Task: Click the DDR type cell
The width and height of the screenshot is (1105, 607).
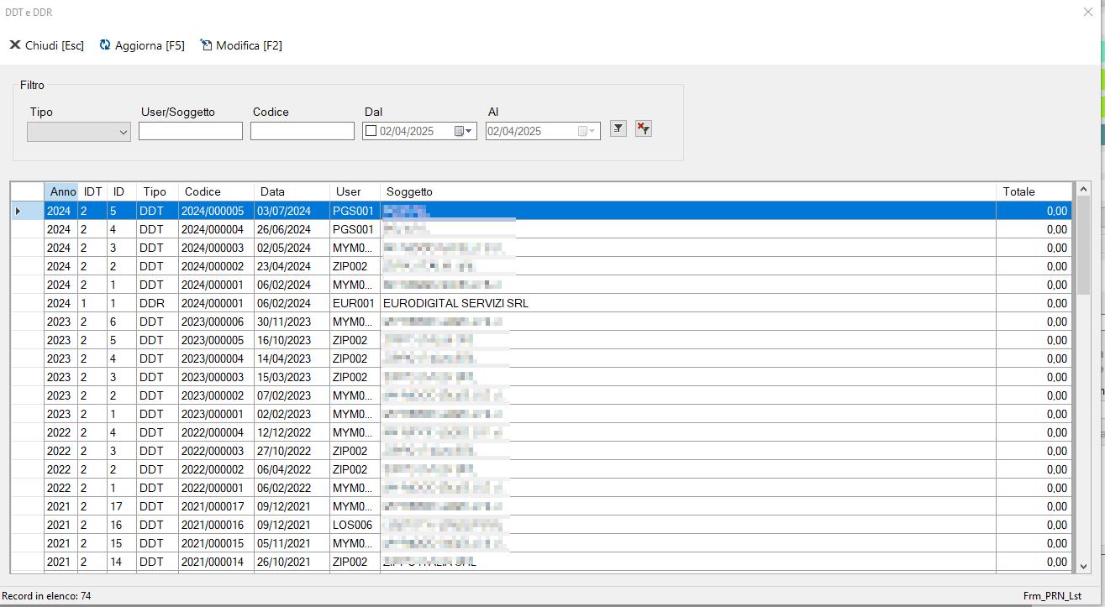Action: (x=157, y=303)
